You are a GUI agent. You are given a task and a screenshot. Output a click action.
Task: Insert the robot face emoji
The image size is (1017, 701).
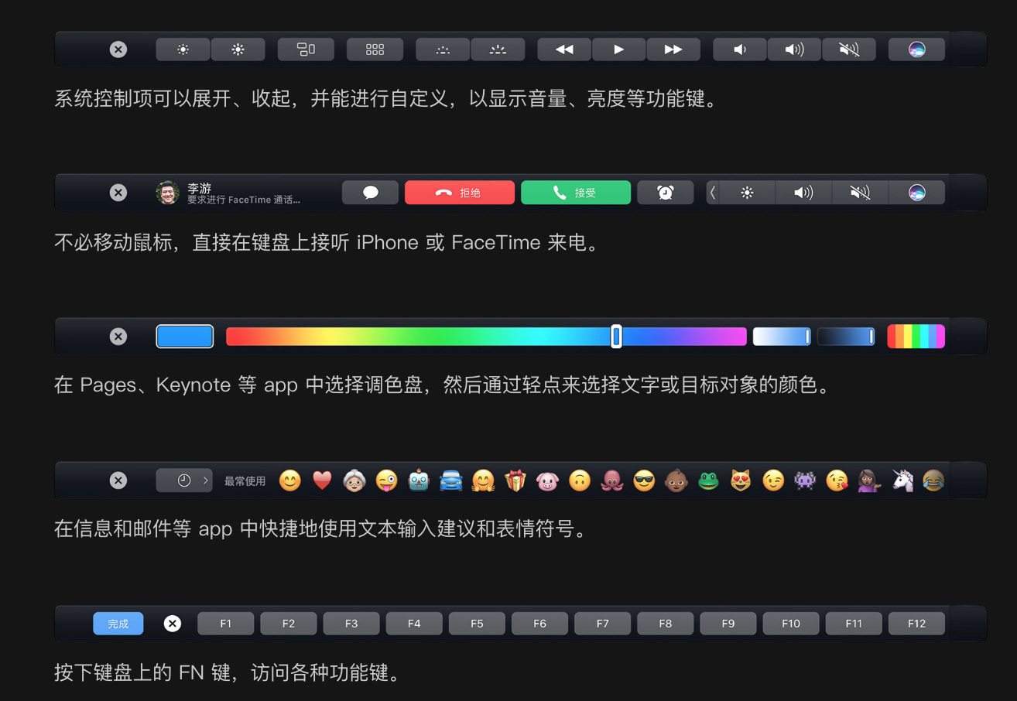(x=419, y=480)
